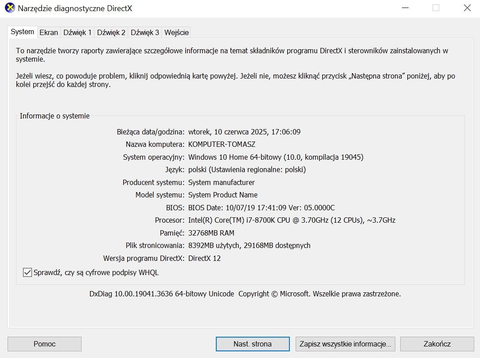The image size is (480, 358).
Task: Click Zapisz wszystkie informacje button
Action: click(x=345, y=344)
